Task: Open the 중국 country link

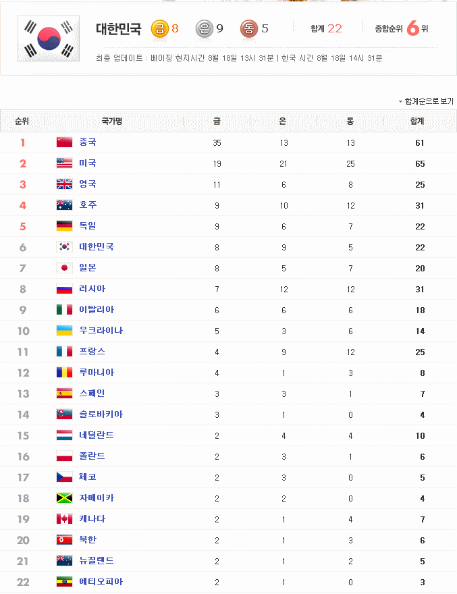Action: point(88,142)
